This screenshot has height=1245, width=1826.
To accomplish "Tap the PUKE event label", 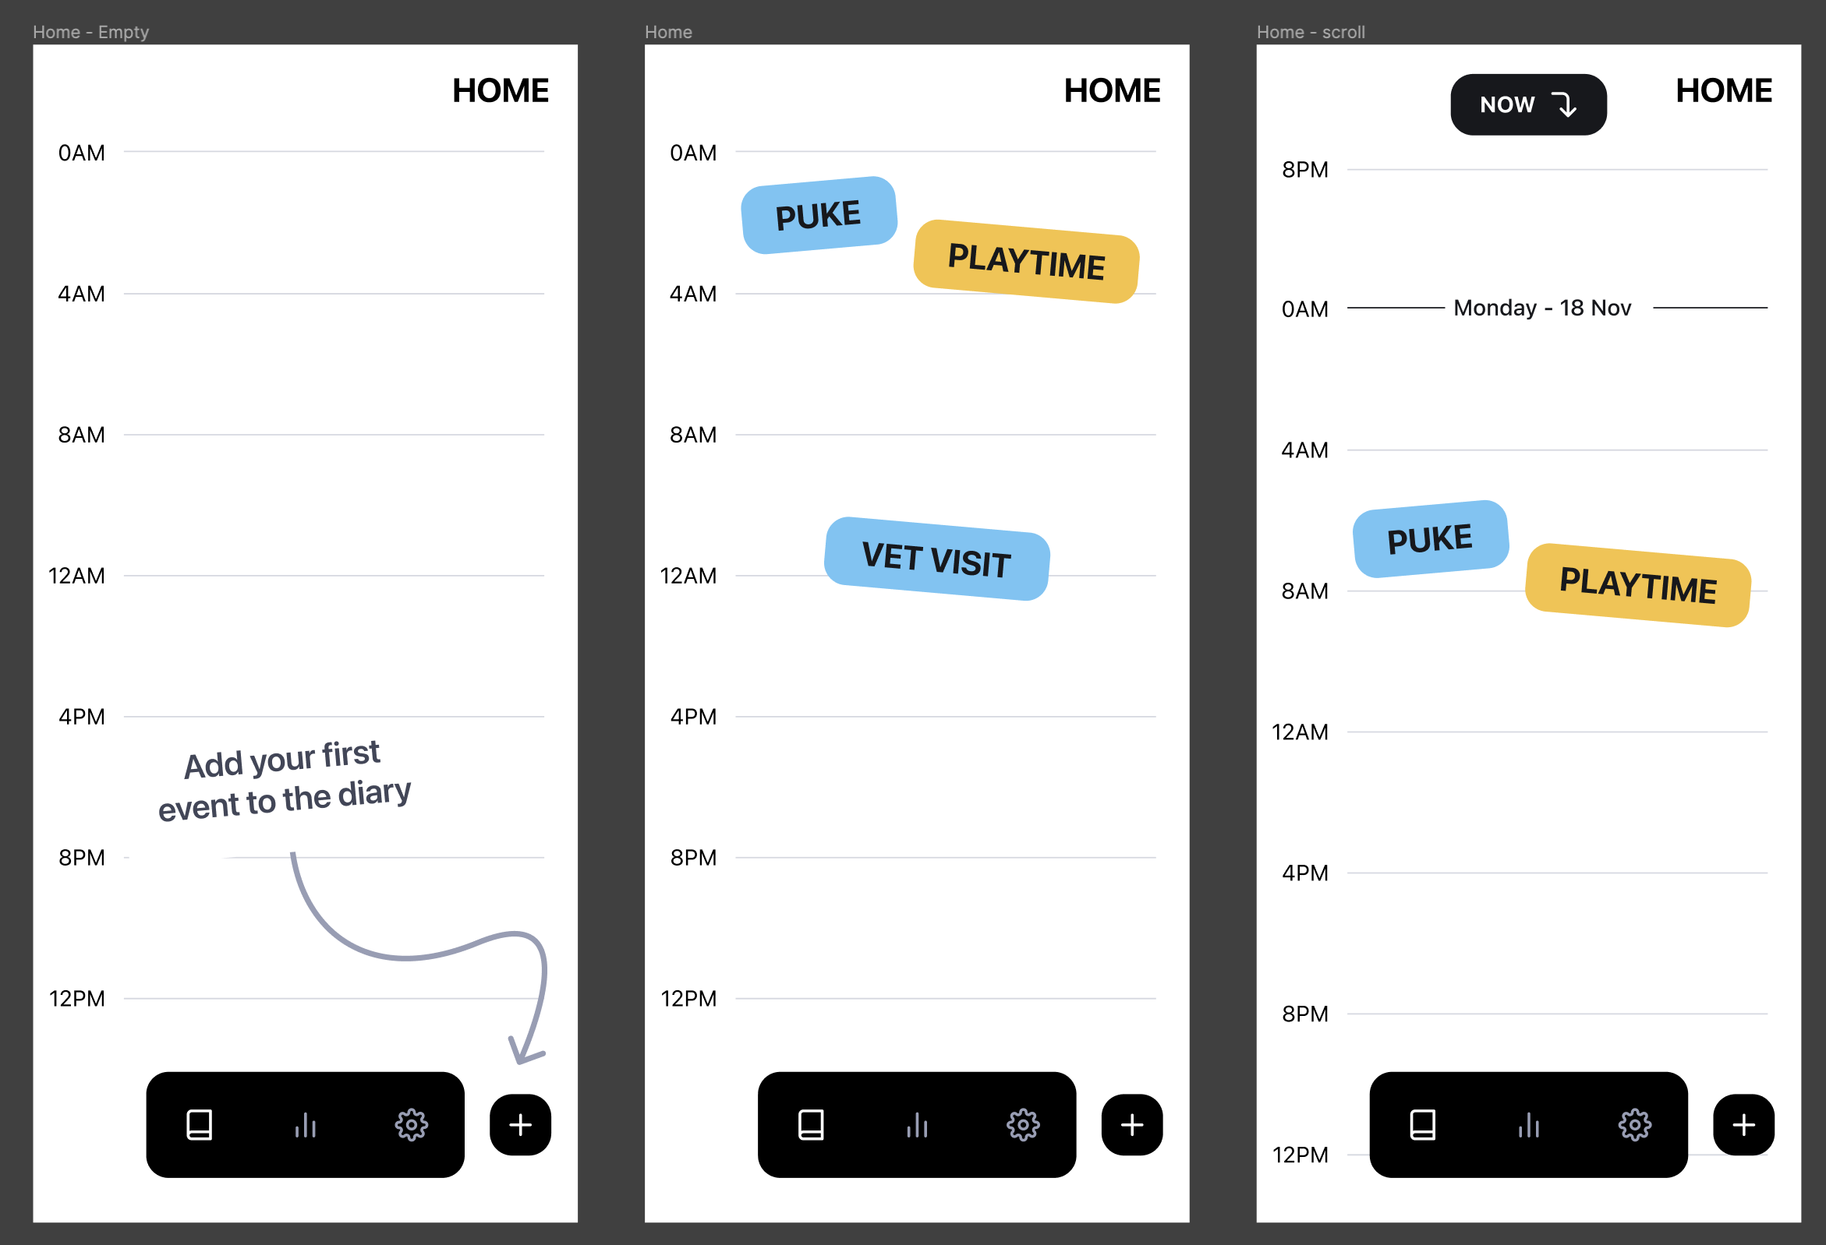I will point(819,215).
